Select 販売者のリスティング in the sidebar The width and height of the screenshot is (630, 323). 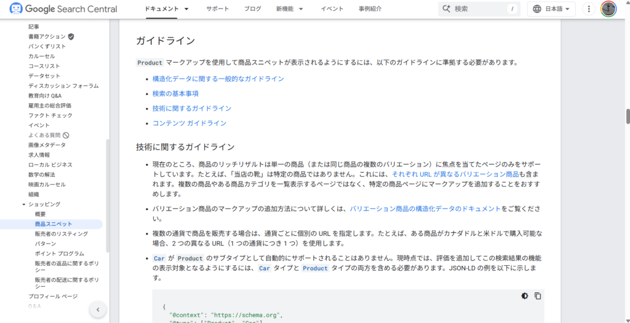(61, 233)
